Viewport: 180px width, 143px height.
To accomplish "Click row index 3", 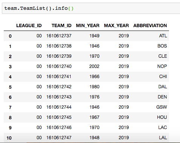I will [x=10, y=67].
